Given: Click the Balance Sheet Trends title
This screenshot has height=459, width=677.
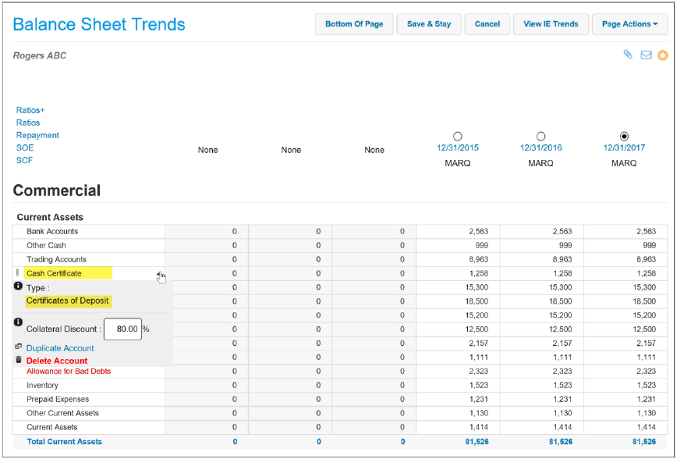Looking at the screenshot, I should tap(99, 24).
